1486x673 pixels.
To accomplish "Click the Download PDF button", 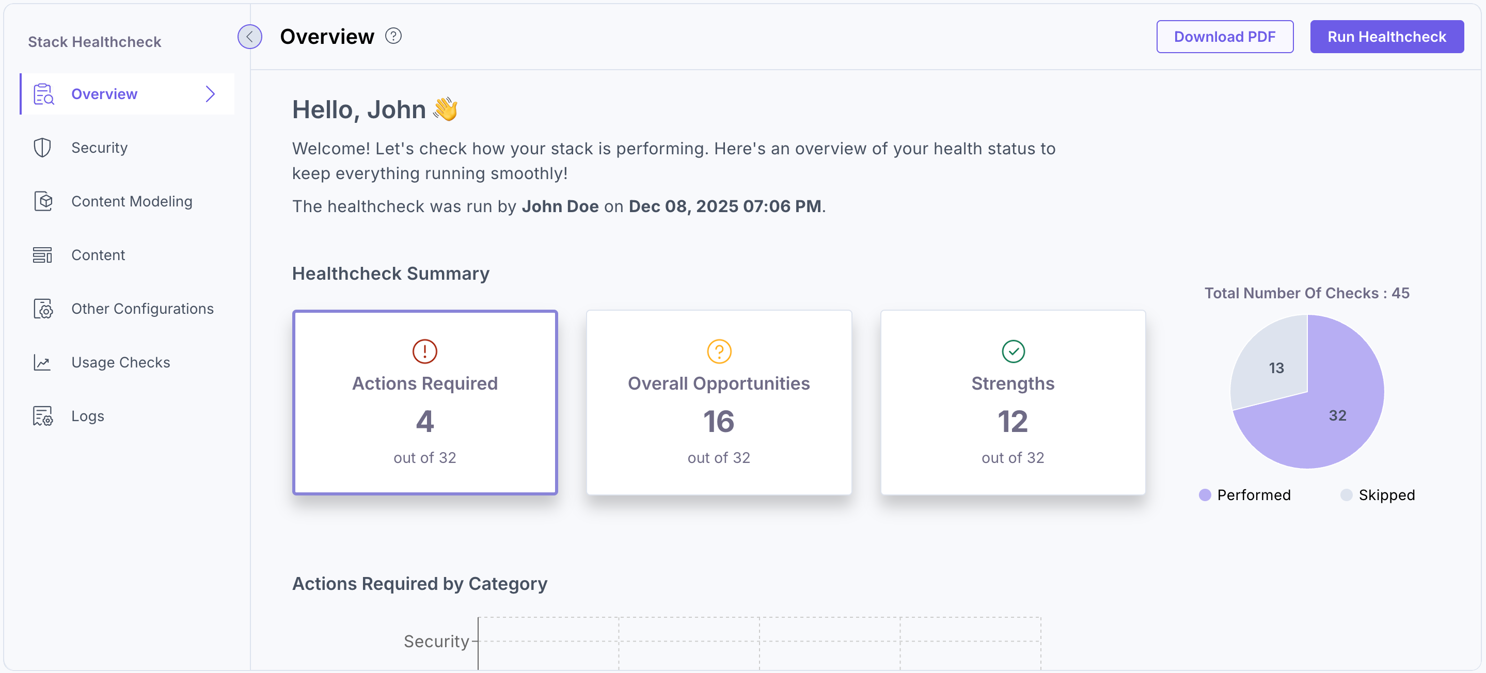I will [x=1225, y=36].
